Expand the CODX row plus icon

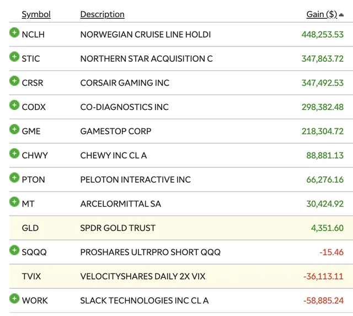click(14, 105)
